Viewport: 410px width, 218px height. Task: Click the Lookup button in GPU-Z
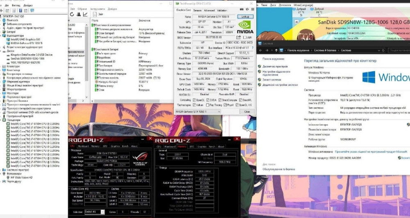point(245,16)
